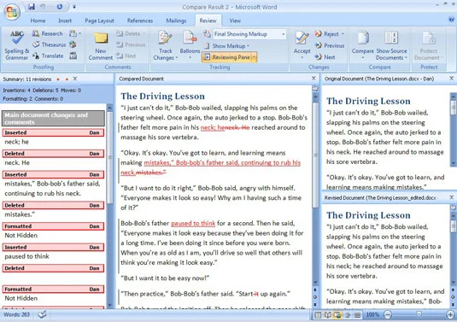The image size is (457, 322).
Task: Open the Word Count icon in Proofing
Action: tap(73, 56)
